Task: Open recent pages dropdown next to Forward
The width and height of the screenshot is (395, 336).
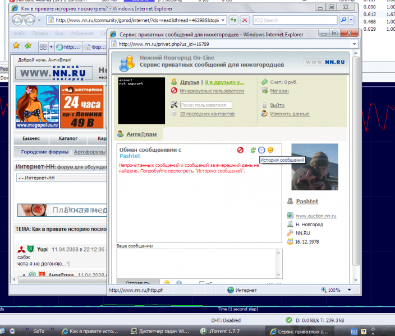Action: [x=39, y=20]
